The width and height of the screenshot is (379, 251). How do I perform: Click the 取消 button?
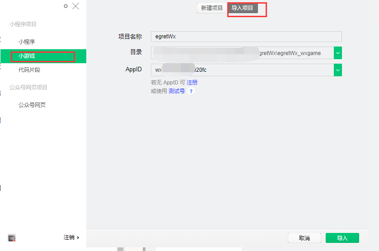click(x=304, y=238)
